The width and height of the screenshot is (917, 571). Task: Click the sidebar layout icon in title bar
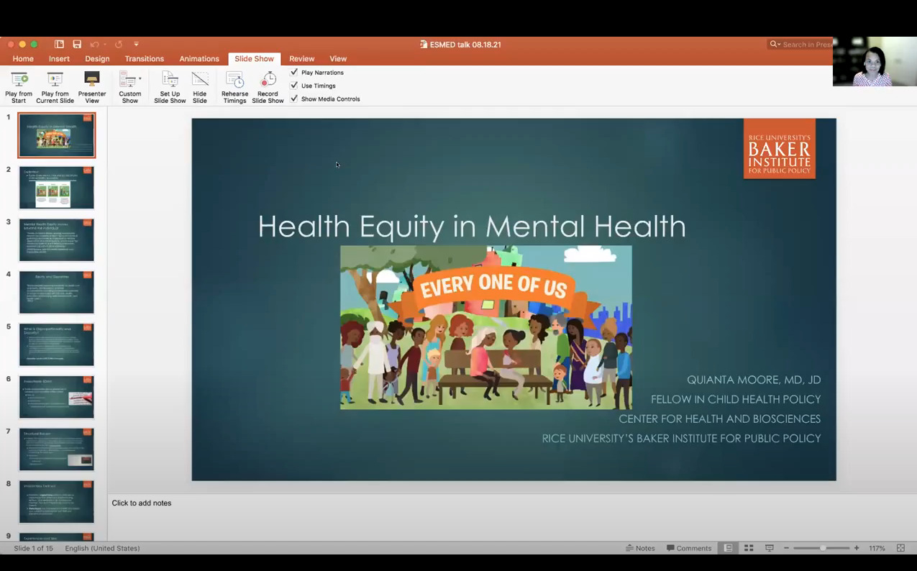(59, 45)
